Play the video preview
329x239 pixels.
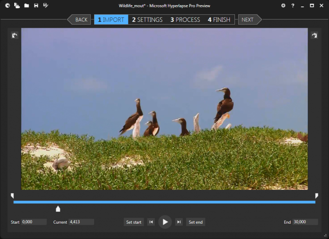coord(165,222)
